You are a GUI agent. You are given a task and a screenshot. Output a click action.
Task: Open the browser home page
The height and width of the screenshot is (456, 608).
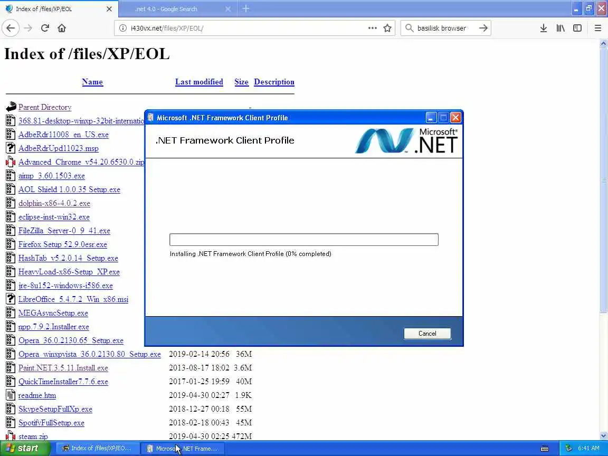tap(62, 28)
